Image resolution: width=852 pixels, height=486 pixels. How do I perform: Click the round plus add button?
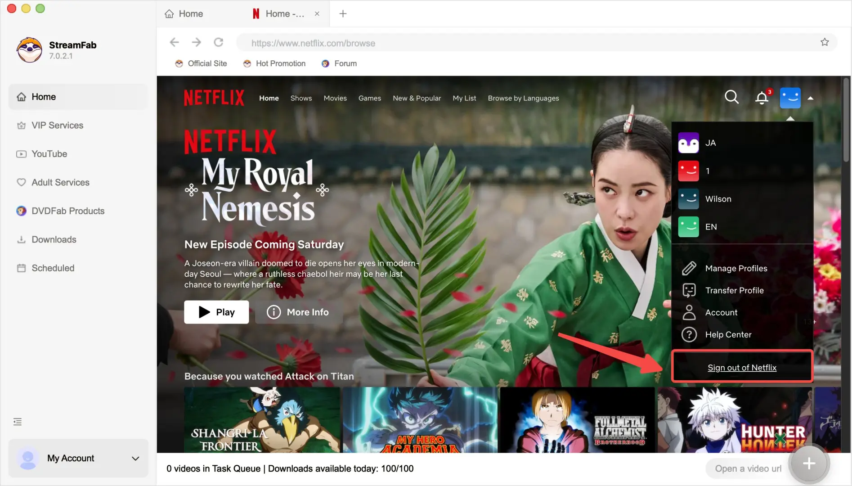809,463
